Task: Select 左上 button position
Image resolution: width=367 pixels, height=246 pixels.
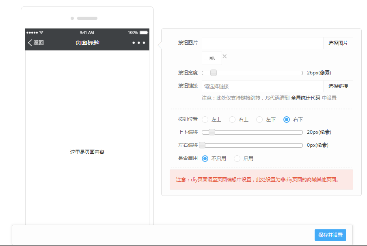Action: 205,120
